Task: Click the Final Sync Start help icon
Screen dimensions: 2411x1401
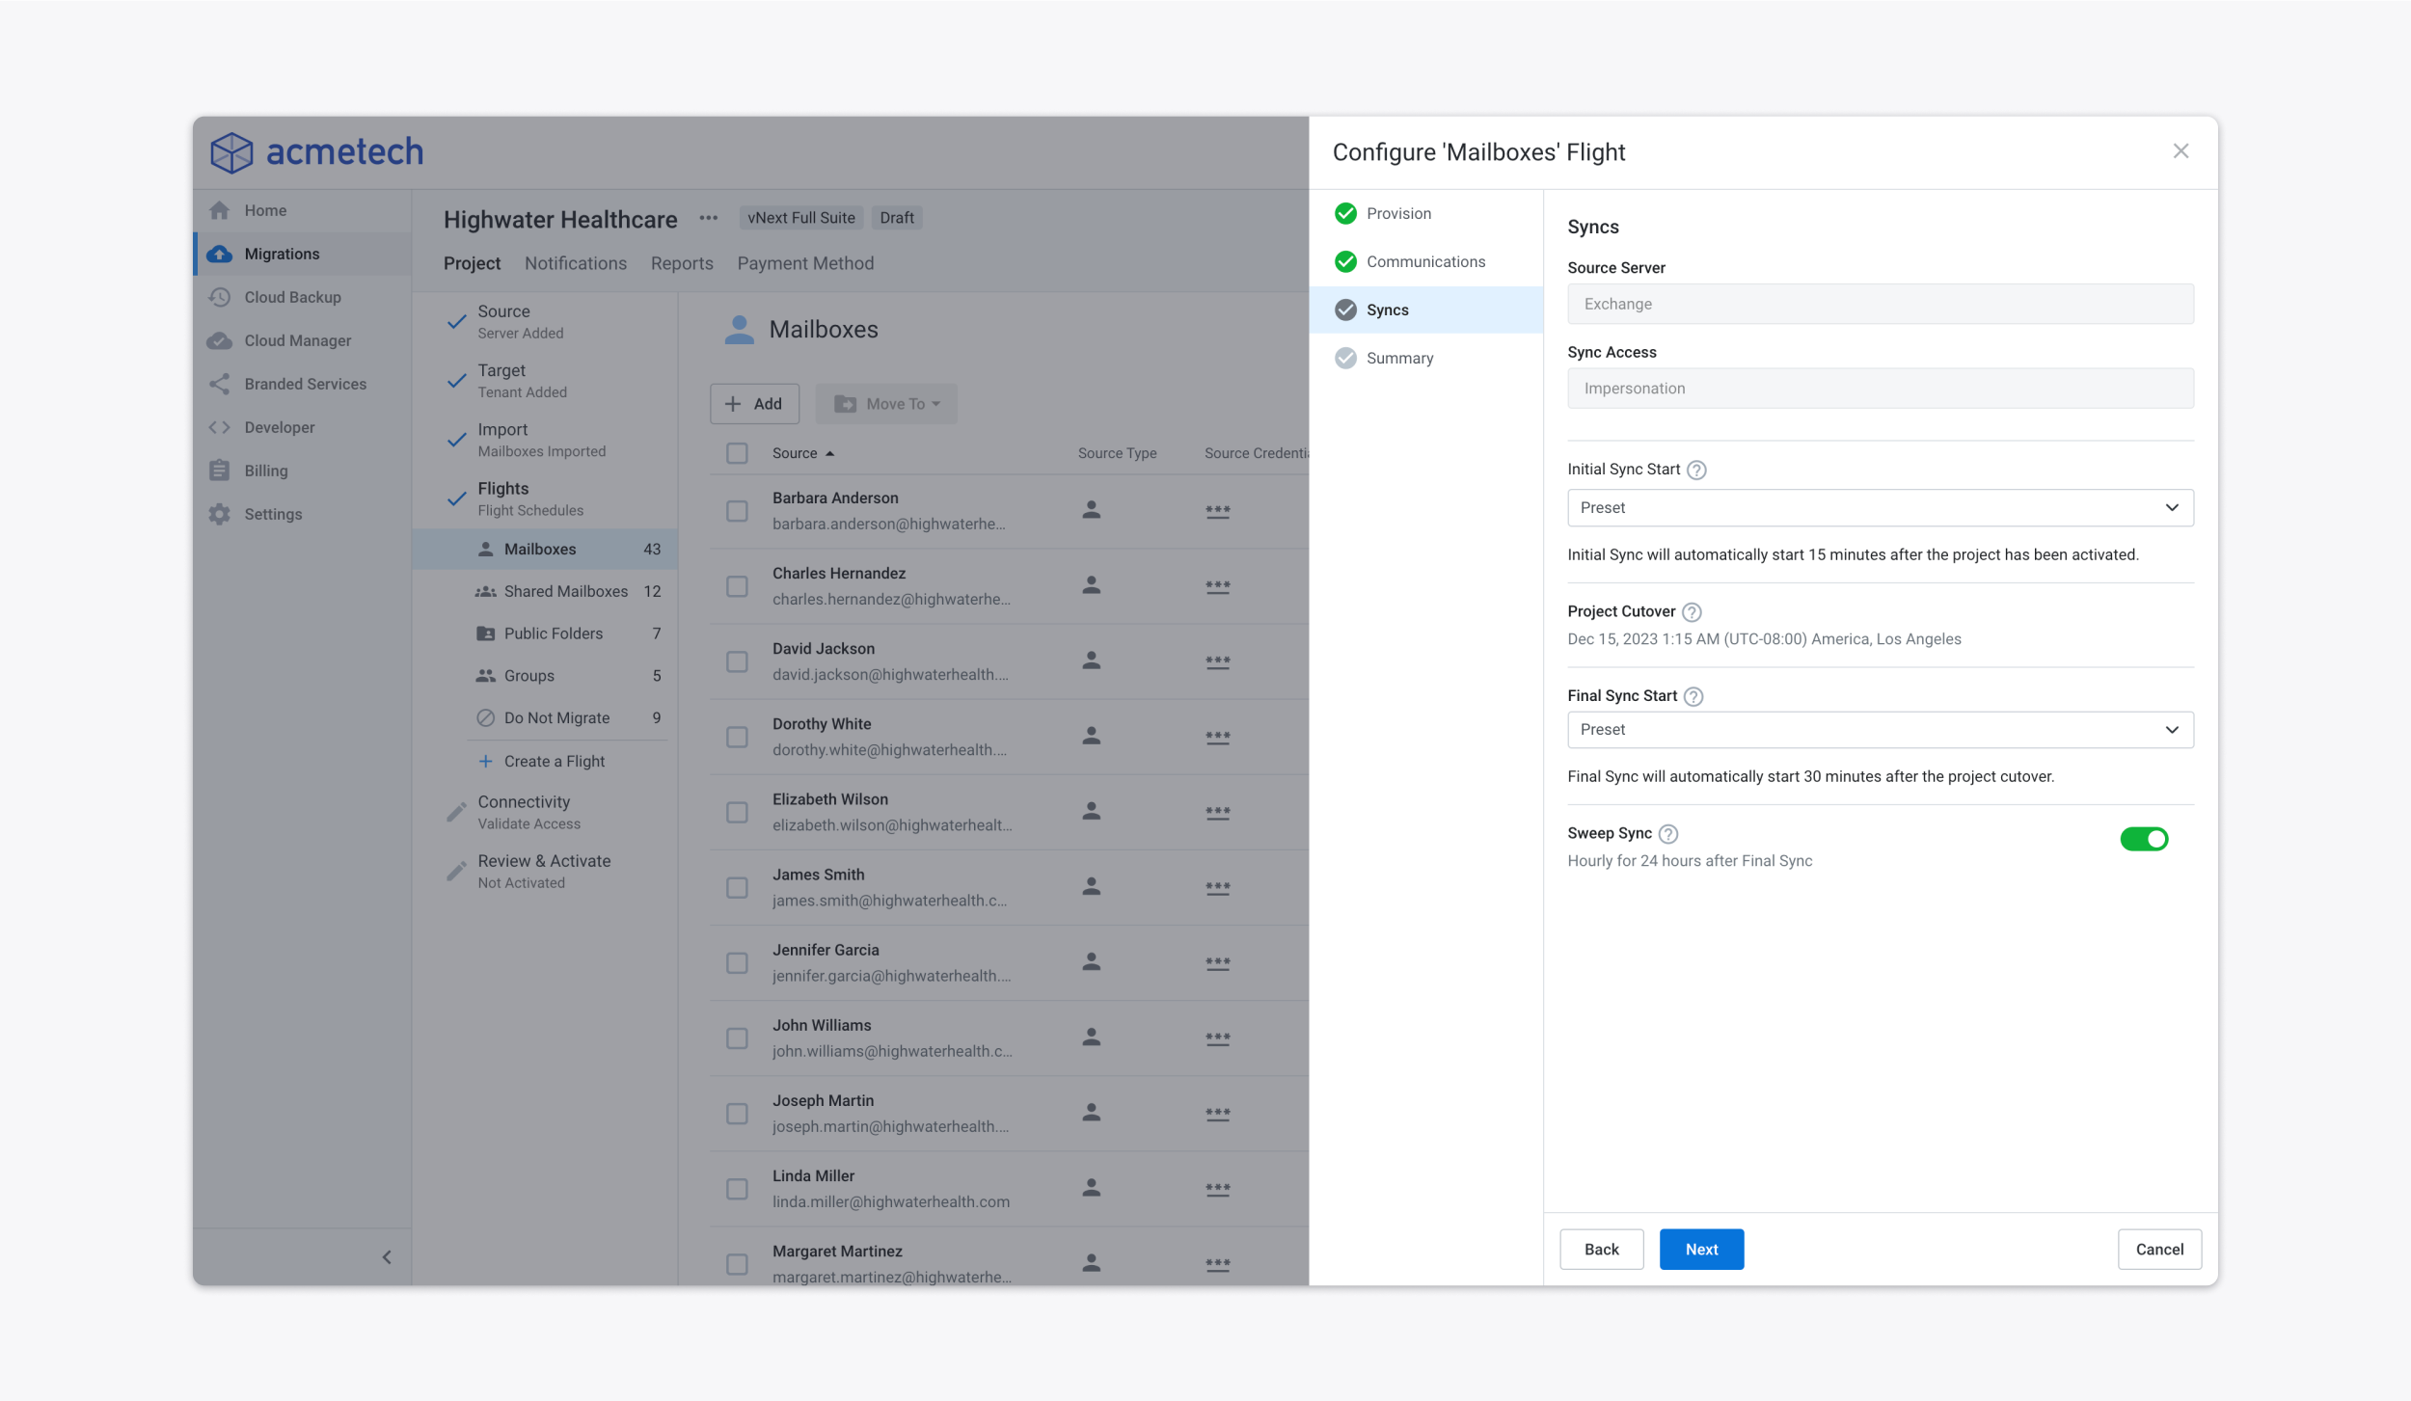Action: [x=1693, y=696]
